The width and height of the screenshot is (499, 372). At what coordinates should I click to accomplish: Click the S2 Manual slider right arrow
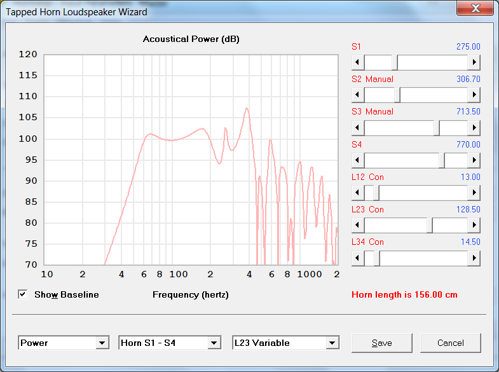click(474, 95)
